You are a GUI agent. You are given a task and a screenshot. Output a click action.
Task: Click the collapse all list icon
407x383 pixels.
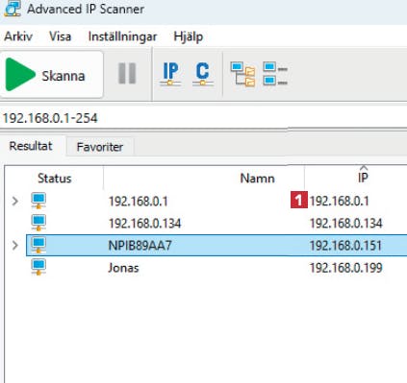[275, 74]
